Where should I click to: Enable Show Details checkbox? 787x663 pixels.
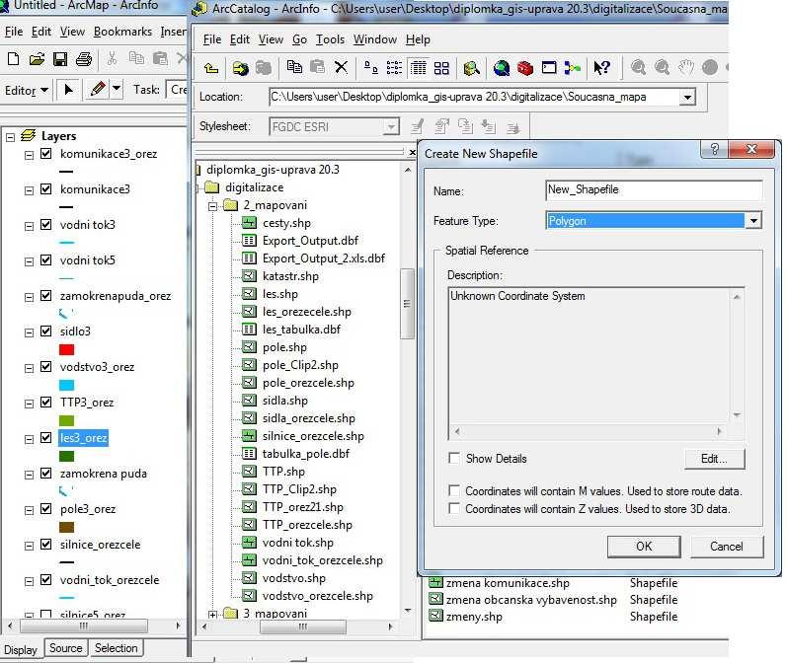point(454,458)
